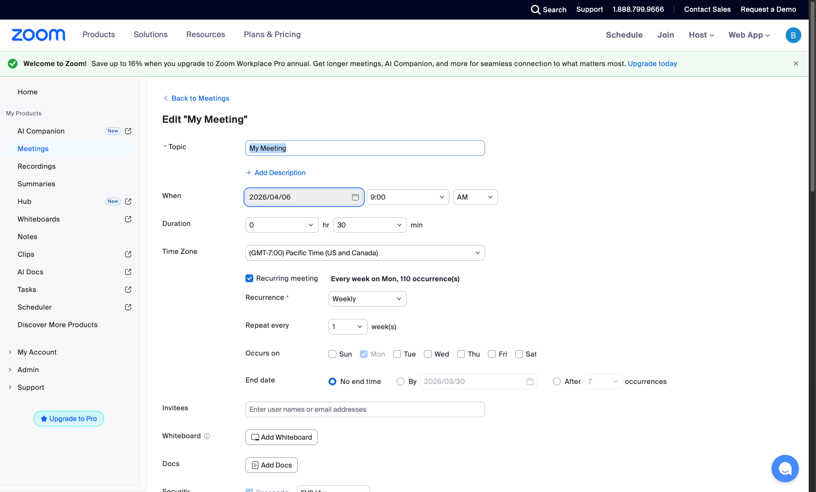
Task: Check the Tue occurrence checkbox
Action: [397, 354]
